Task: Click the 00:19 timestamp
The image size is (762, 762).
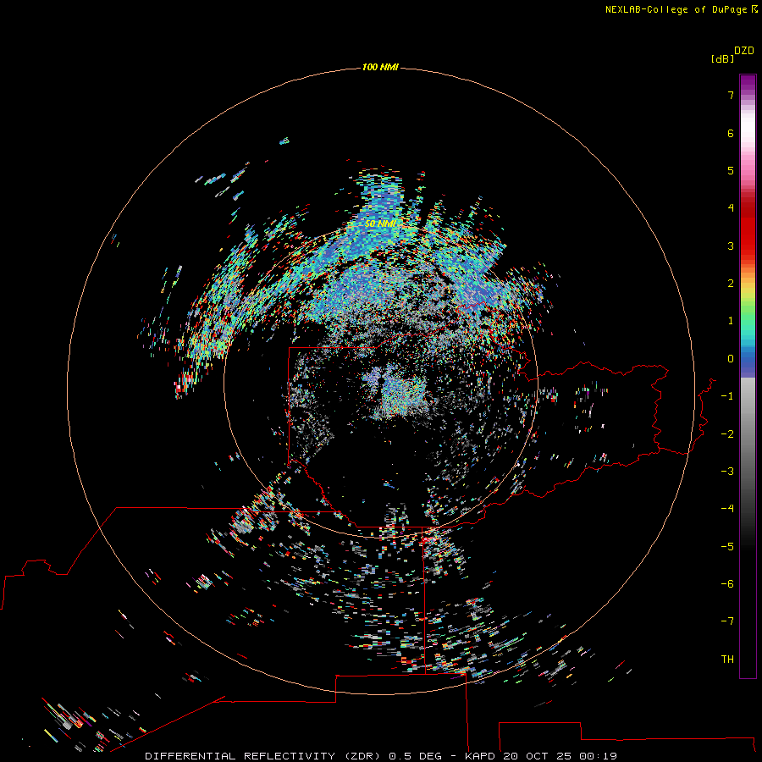Action: (599, 756)
